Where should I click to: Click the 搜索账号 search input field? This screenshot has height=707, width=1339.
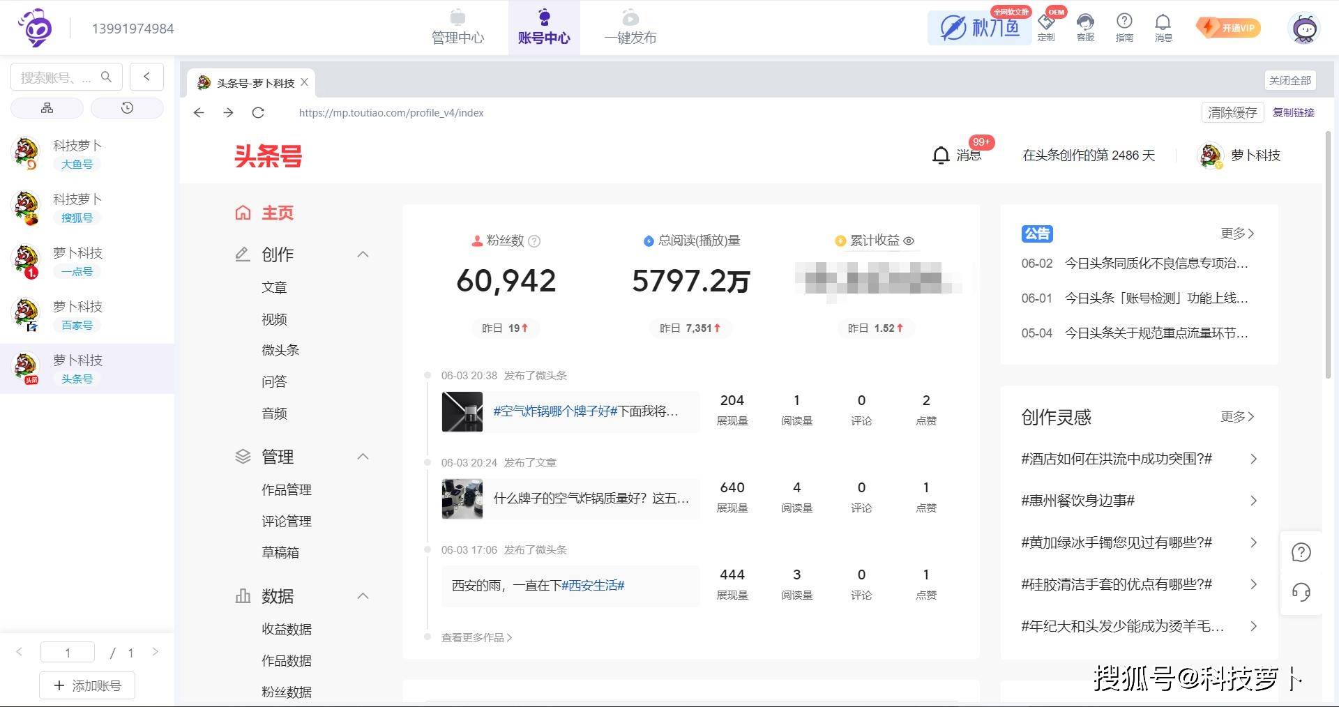point(57,77)
